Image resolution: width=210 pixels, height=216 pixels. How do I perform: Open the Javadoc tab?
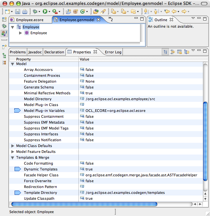point(35,52)
